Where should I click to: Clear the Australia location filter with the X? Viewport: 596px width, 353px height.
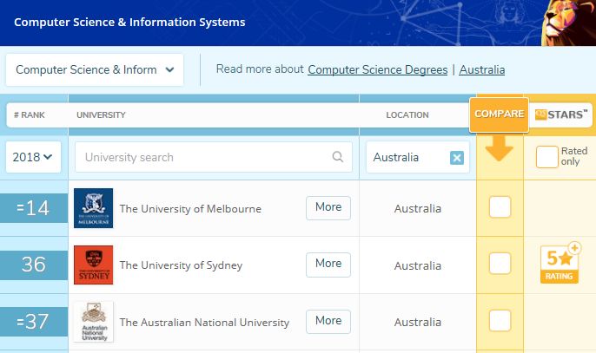(456, 158)
